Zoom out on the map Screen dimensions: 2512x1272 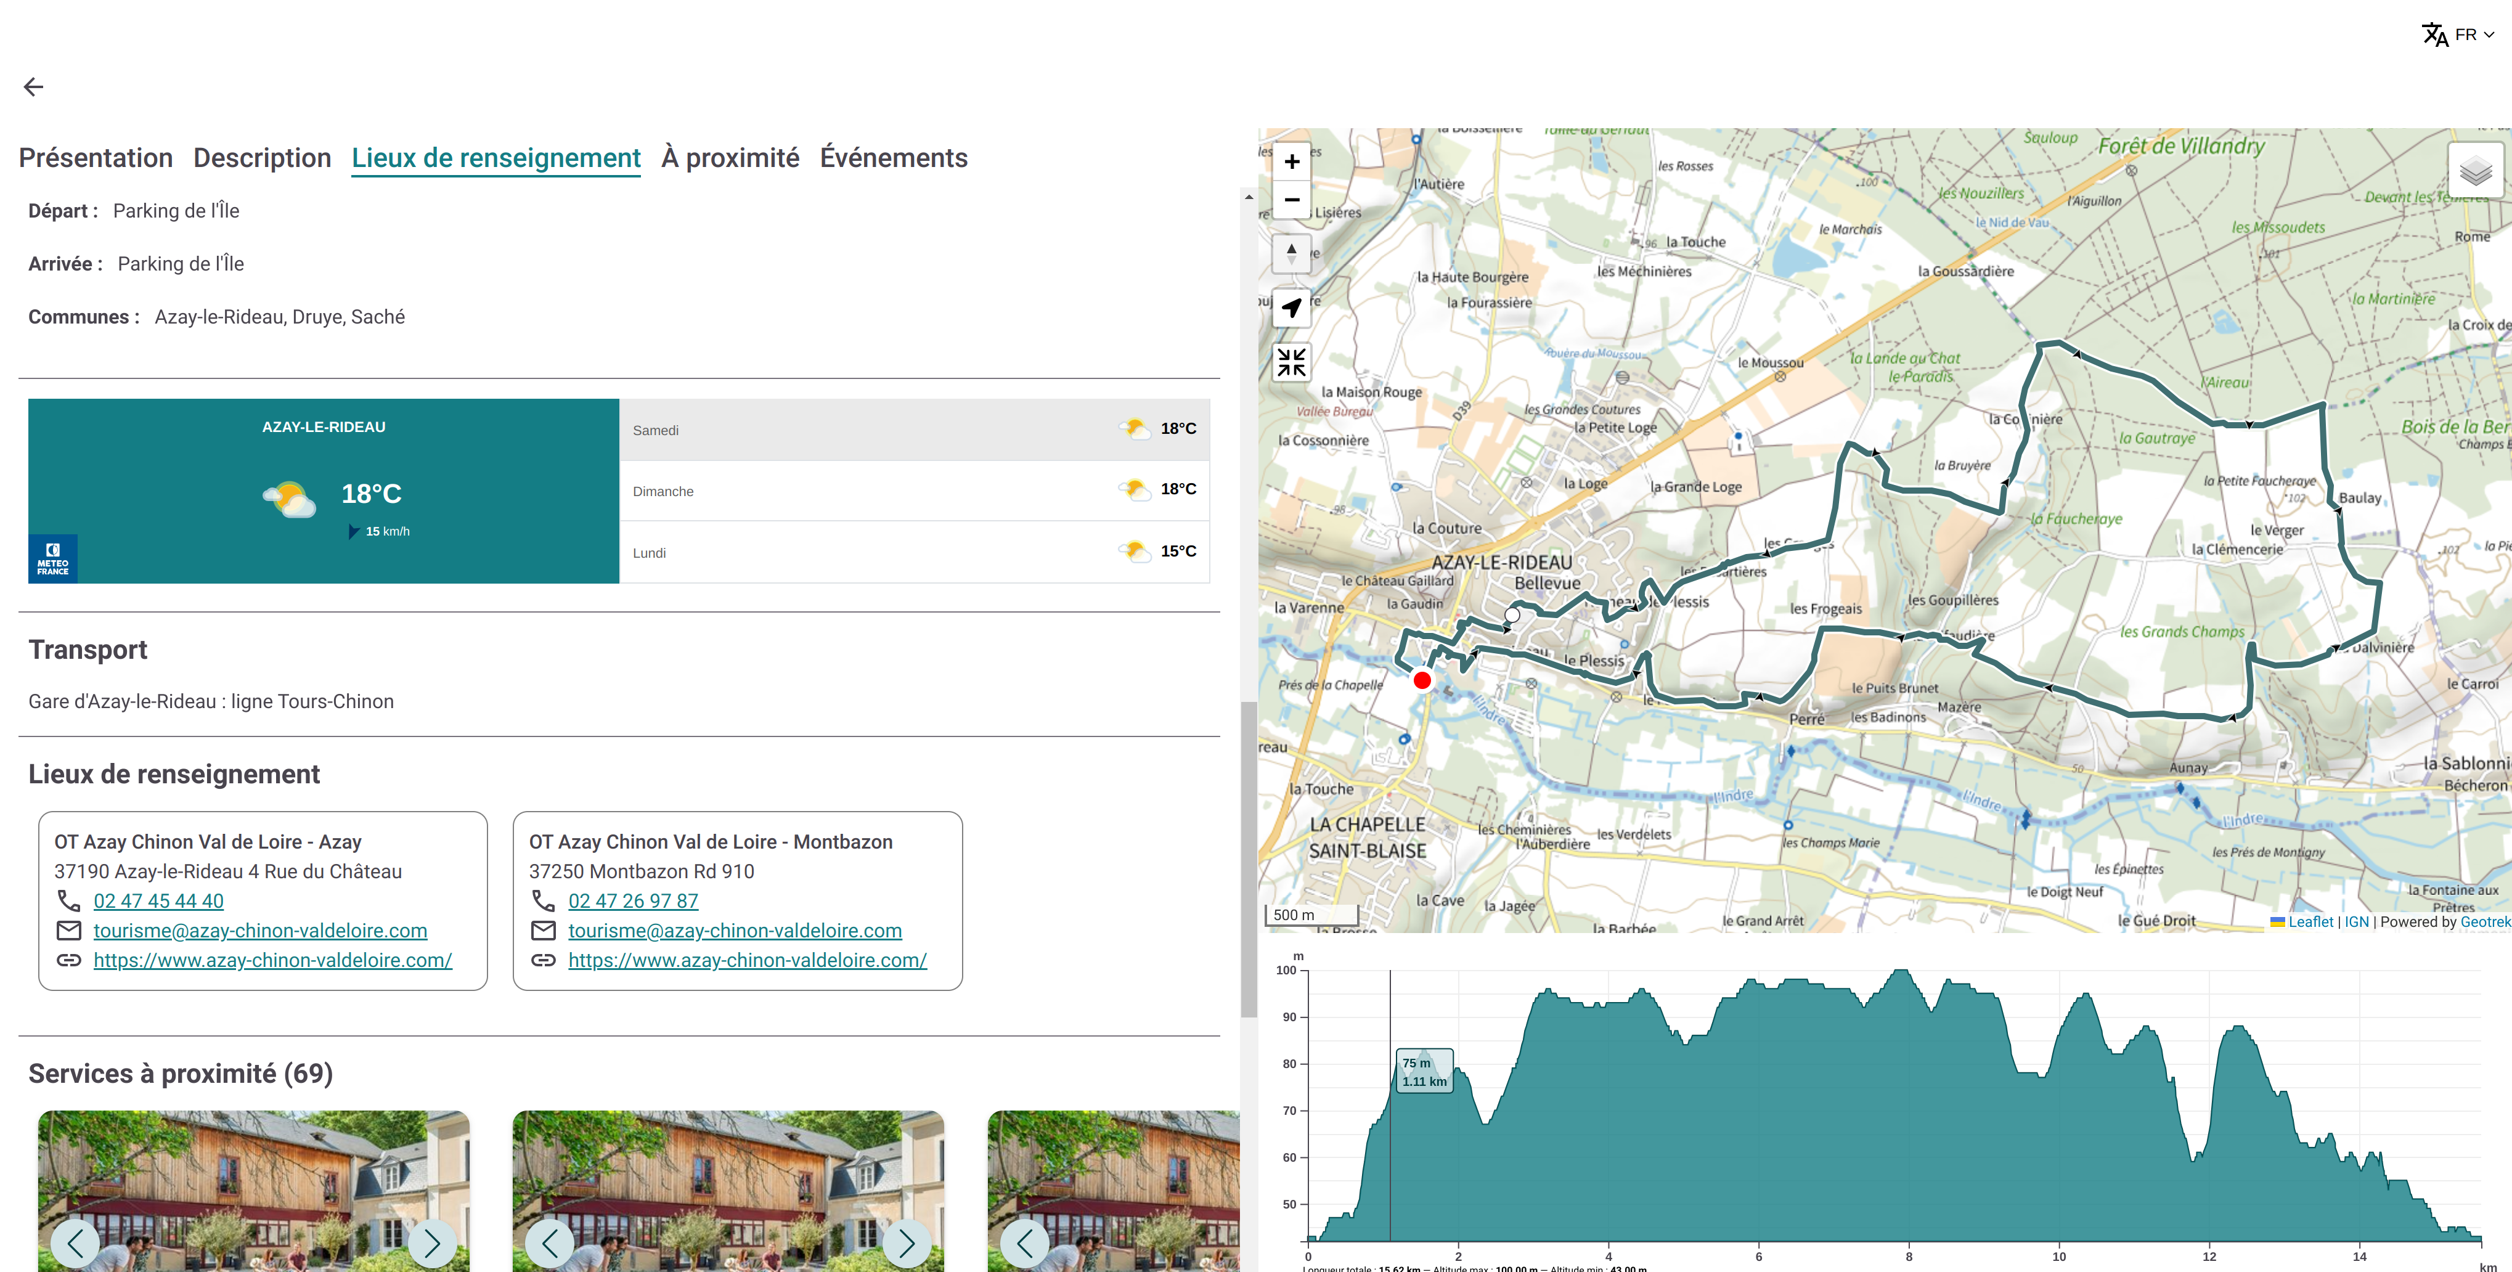click(x=1292, y=200)
